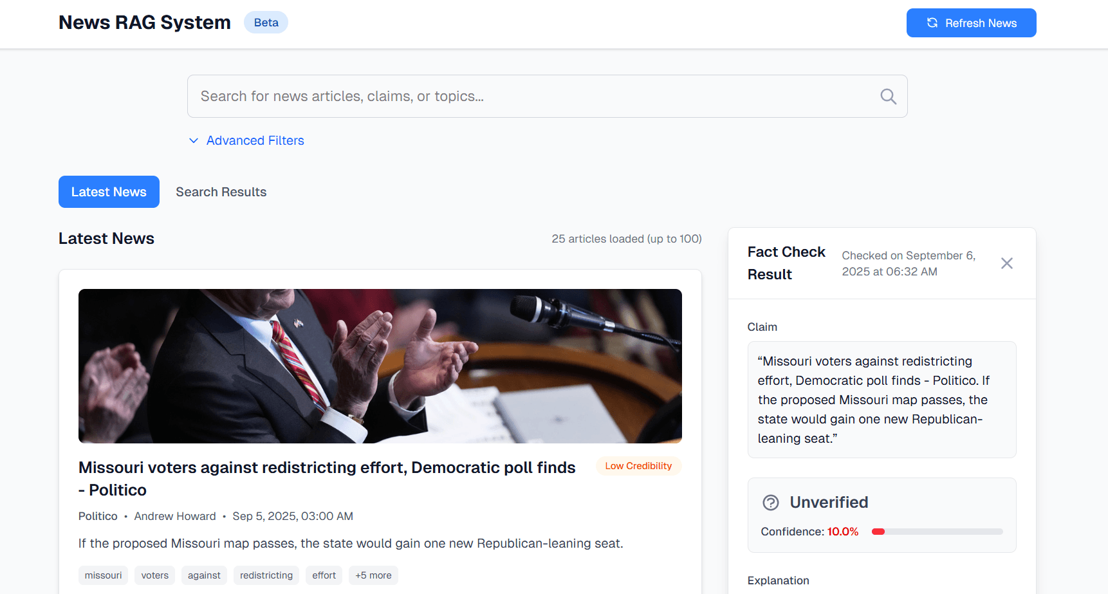Click the Unverified question mark icon
This screenshot has width=1108, height=594.
tap(770, 503)
